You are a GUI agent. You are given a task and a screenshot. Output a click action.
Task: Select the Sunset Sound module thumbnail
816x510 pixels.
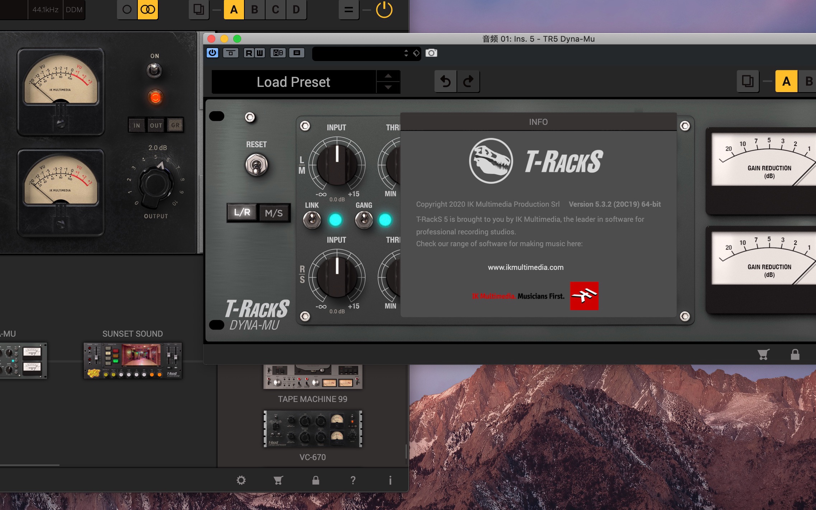click(133, 360)
